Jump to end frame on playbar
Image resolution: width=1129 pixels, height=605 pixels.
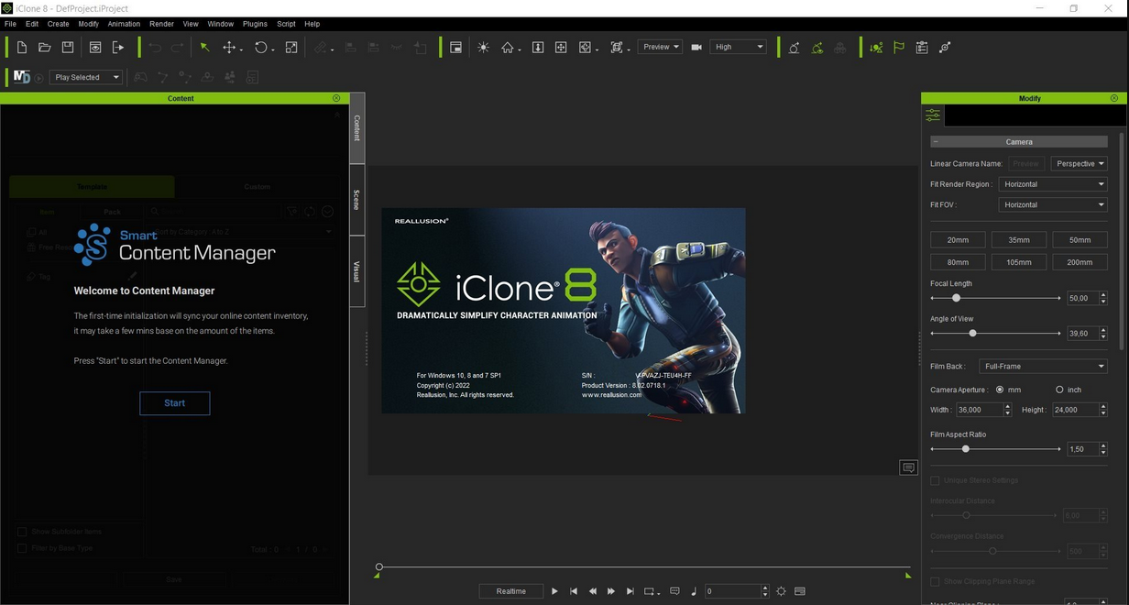pos(630,591)
